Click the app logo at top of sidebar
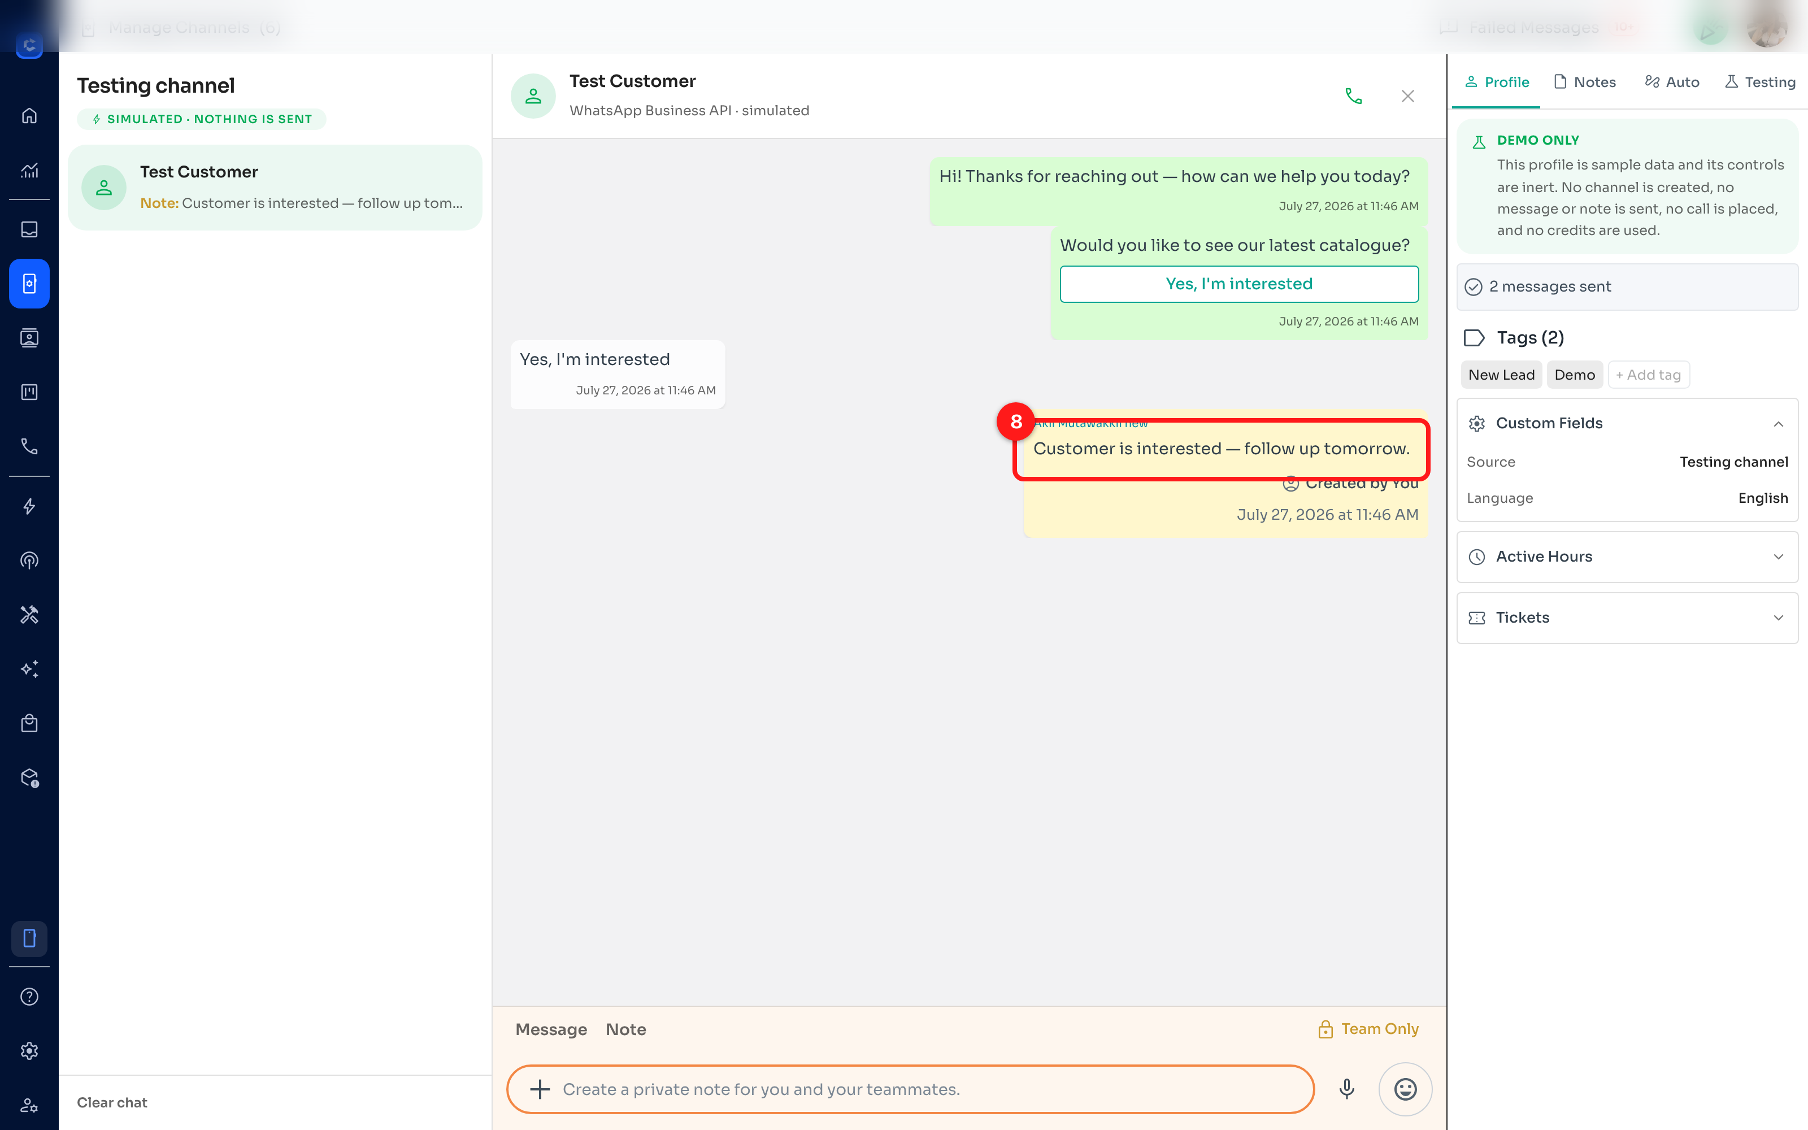This screenshot has height=1130, width=1808. tap(29, 45)
